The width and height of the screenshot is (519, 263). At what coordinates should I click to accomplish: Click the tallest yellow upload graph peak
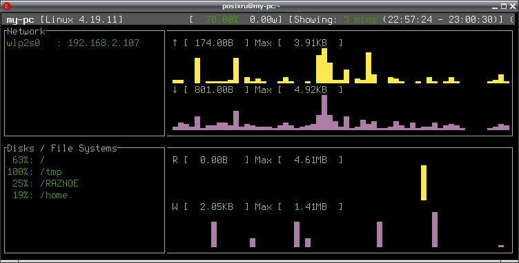coord(324,65)
